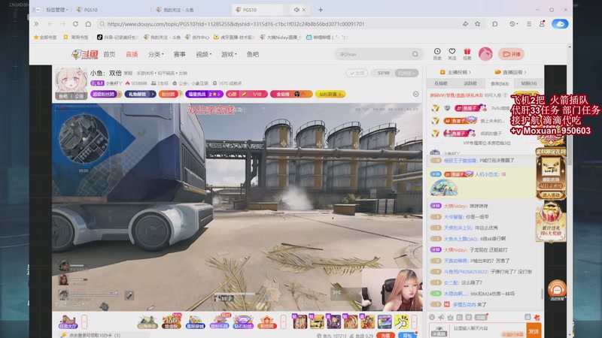The height and width of the screenshot is (338, 602).
Task: Expand the 游戏 dropdown in nav
Action: point(229,54)
